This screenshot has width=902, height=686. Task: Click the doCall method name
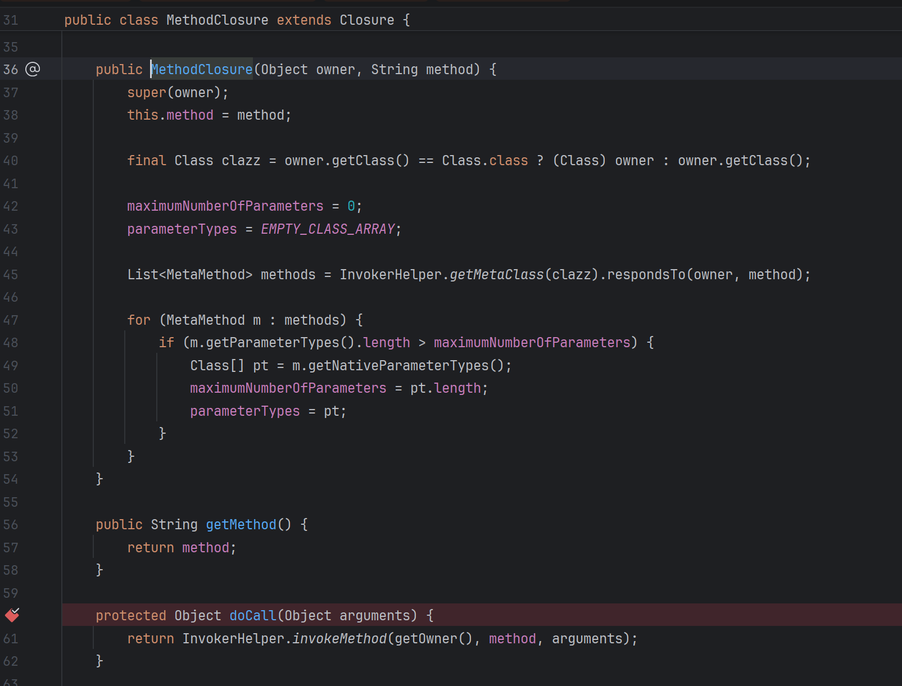point(253,616)
